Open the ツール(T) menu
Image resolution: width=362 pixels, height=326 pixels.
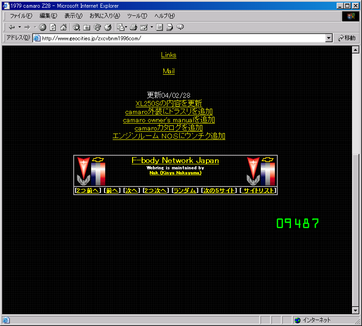(137, 16)
